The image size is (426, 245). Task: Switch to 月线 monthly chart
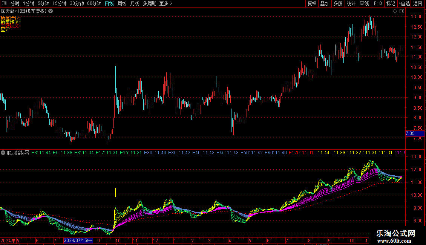(135, 4)
